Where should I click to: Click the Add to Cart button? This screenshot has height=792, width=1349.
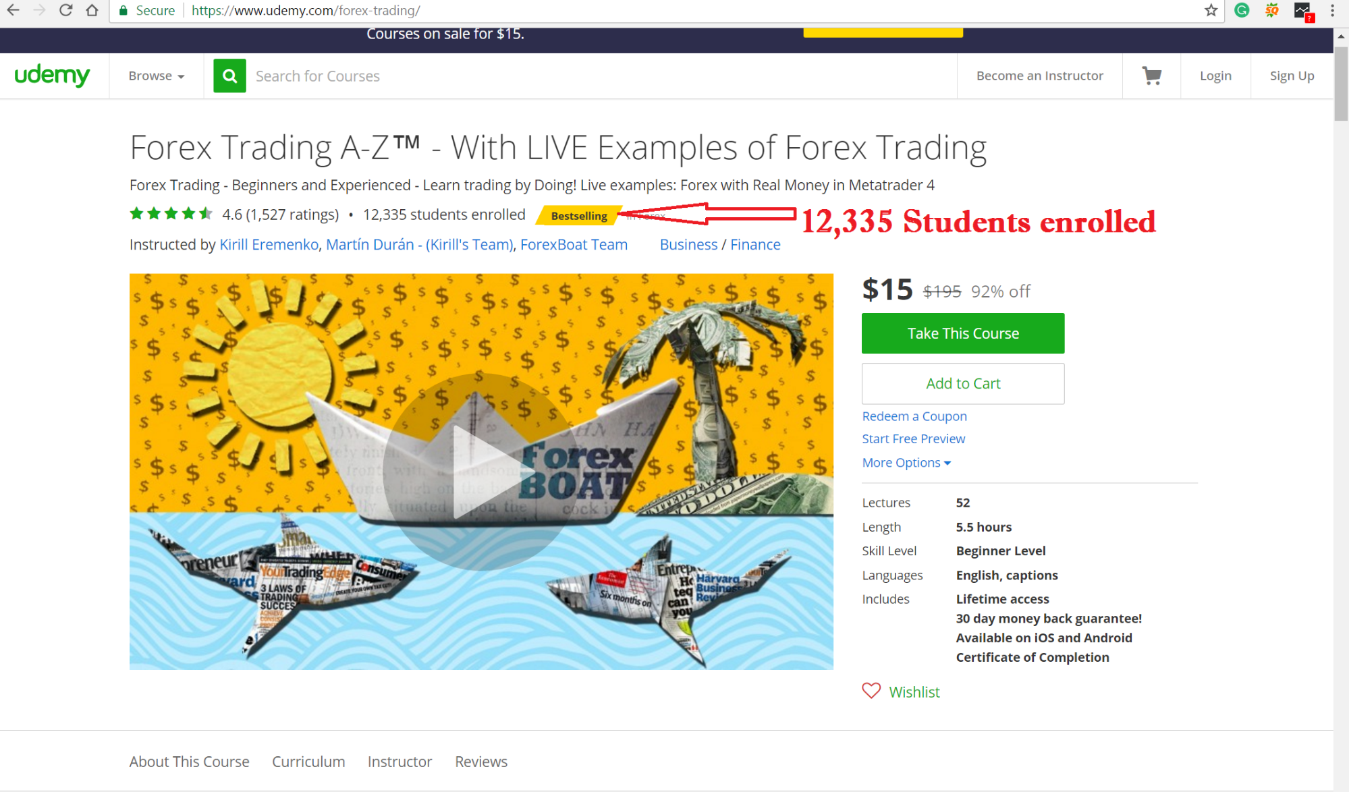[963, 384]
